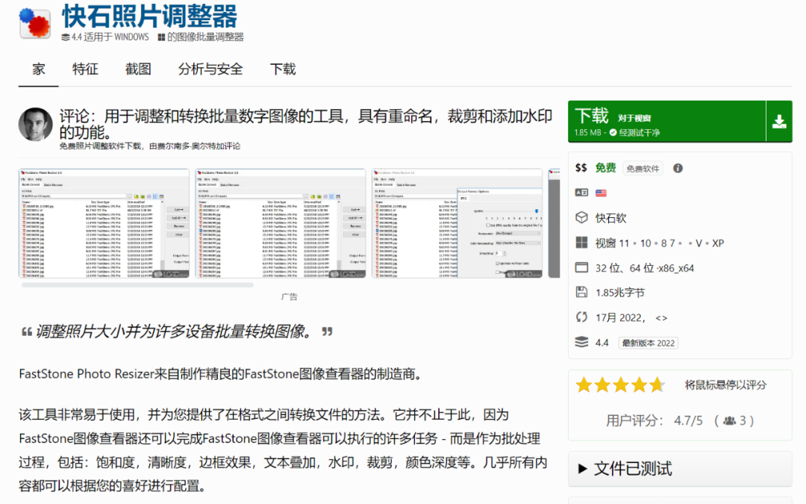The height and width of the screenshot is (504, 806).
Task: Click the download arrow icon
Action: [x=779, y=122]
